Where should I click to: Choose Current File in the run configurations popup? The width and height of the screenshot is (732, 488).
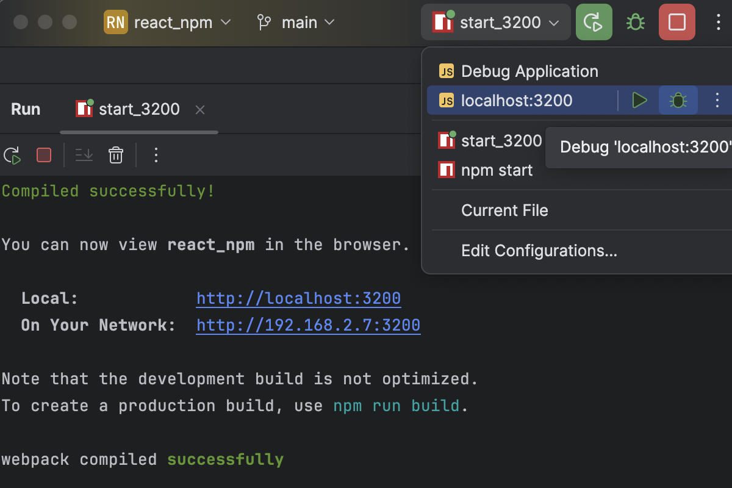click(504, 210)
